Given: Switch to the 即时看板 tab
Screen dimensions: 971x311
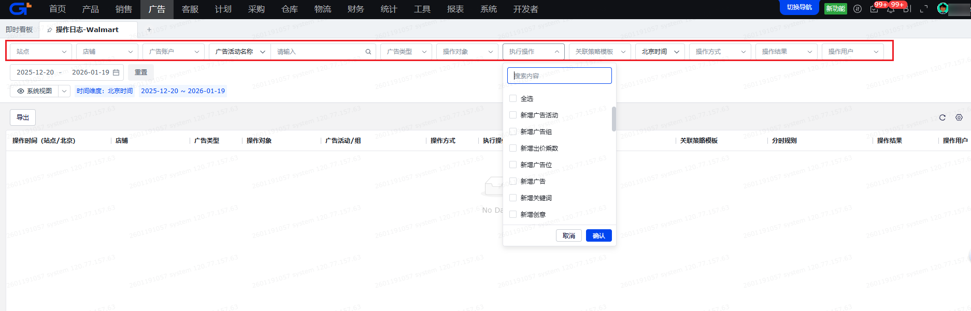Looking at the screenshot, I should pos(19,29).
